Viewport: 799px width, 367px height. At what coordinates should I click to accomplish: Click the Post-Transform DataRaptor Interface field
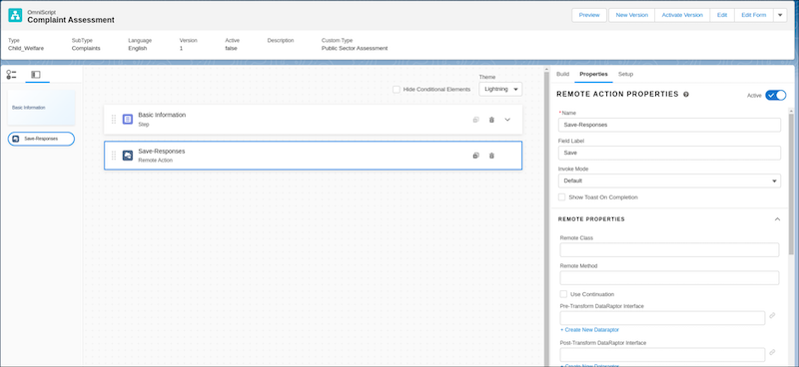[662, 355]
